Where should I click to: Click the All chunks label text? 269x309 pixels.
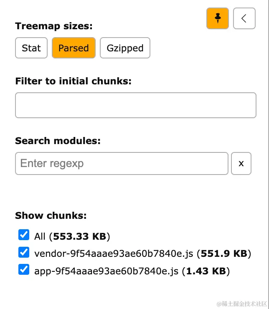[40, 237]
